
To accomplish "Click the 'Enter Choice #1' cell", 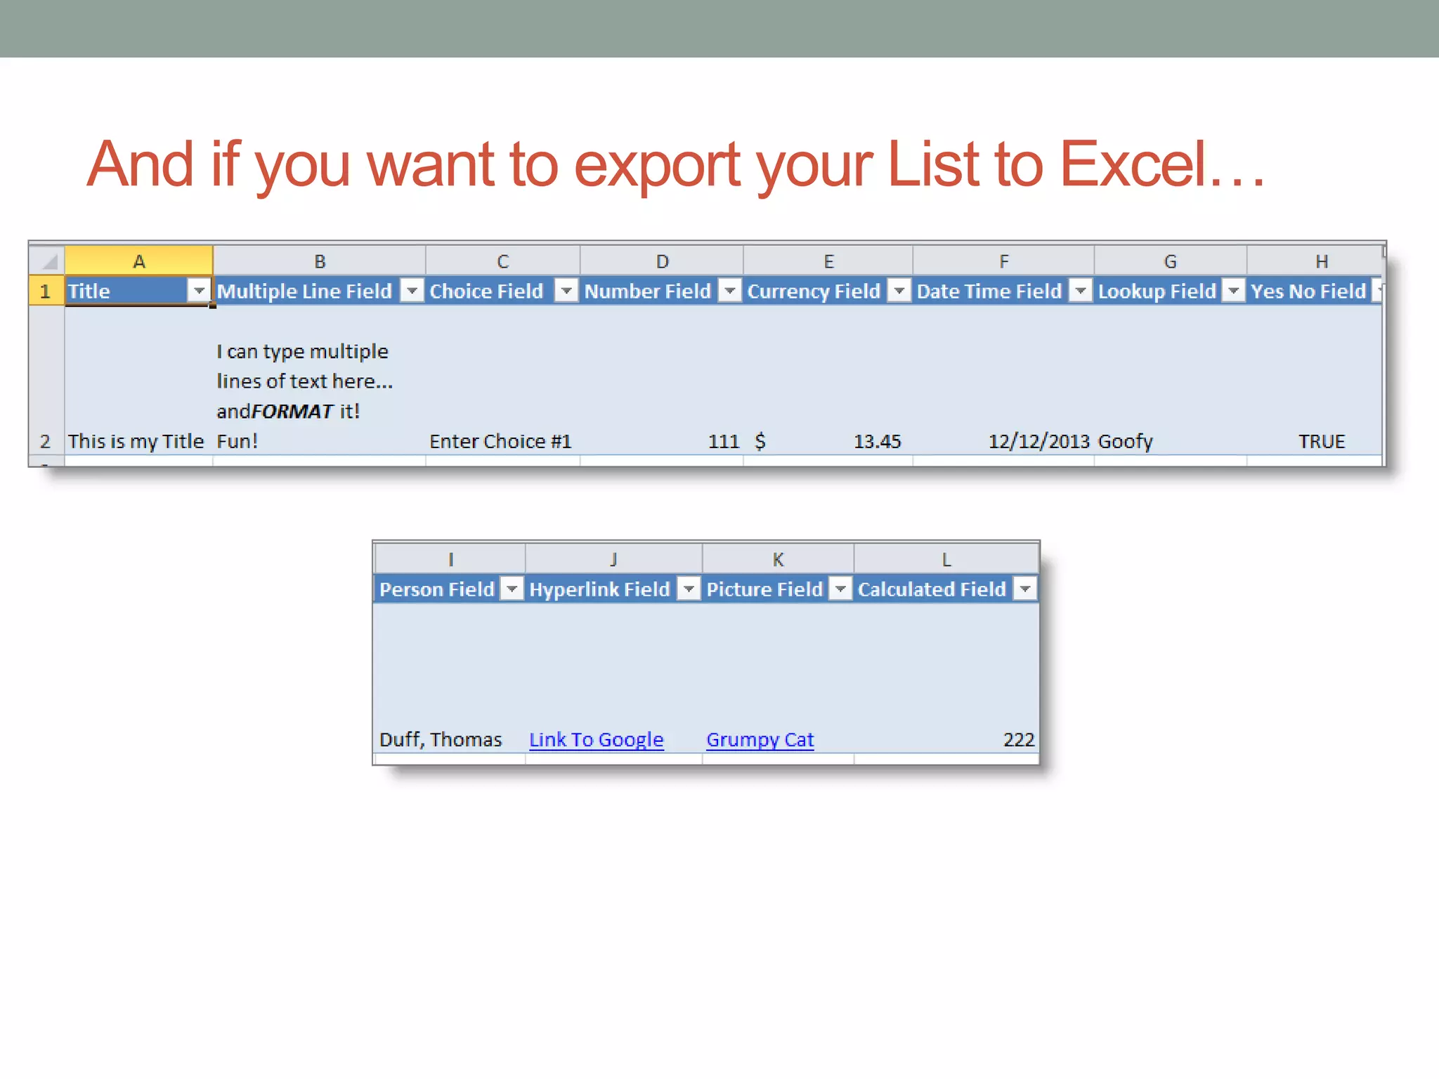I will (x=503, y=380).
